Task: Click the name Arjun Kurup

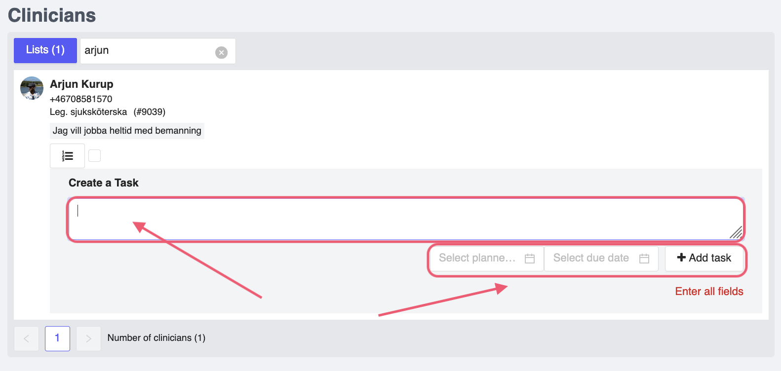Action: click(81, 84)
